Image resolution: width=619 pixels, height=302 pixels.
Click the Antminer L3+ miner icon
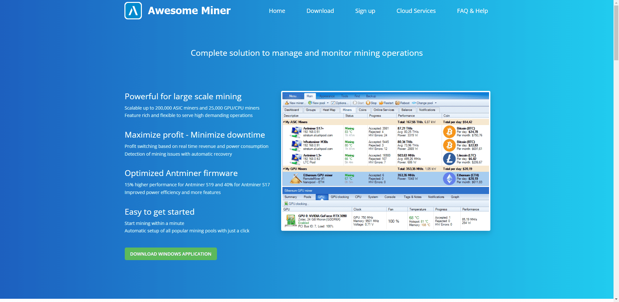(296, 159)
